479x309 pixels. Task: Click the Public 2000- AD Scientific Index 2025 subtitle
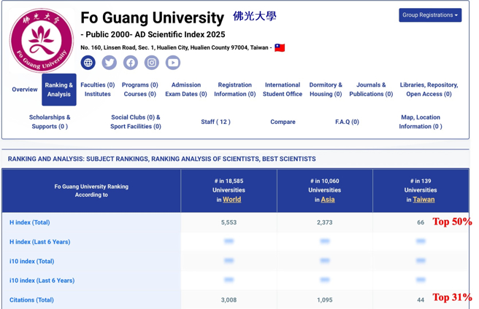153,34
